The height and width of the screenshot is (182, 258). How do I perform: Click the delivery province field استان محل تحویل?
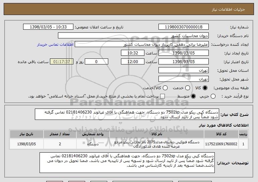[x=184, y=70]
